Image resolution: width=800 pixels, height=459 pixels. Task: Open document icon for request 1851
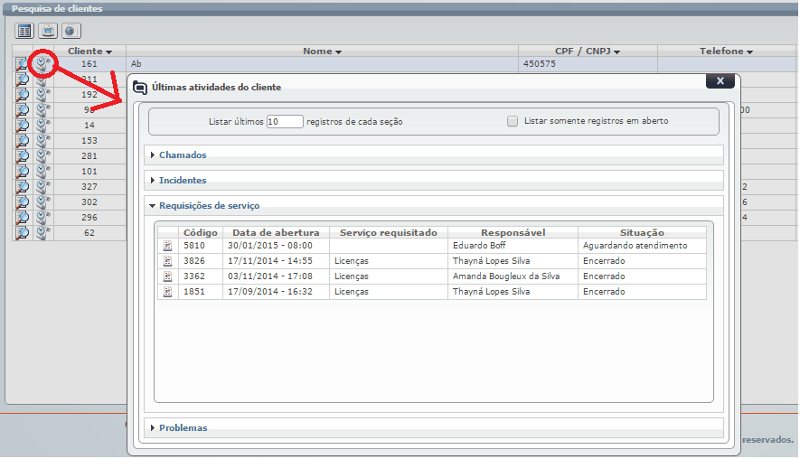point(166,292)
